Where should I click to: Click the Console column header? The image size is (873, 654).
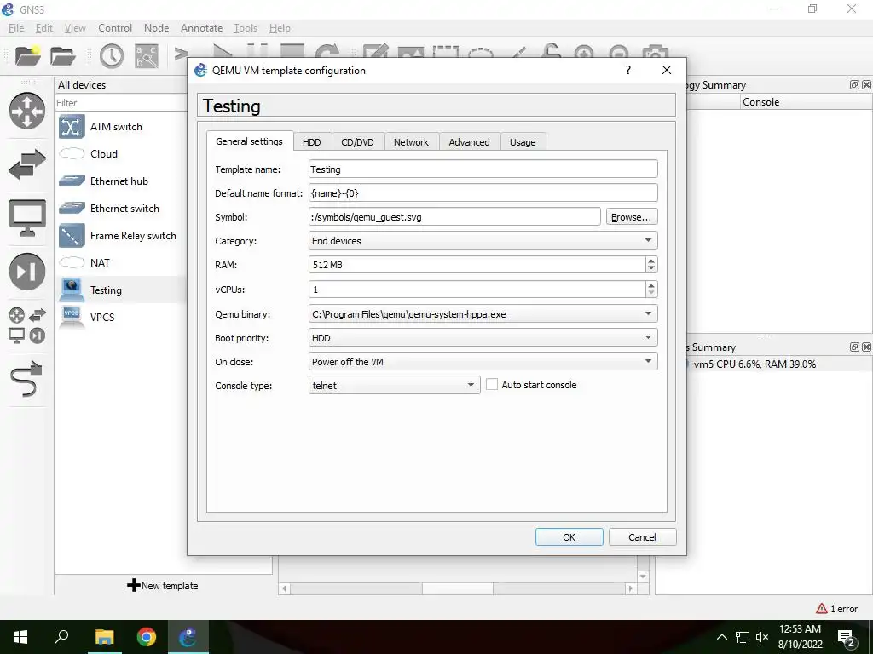point(807,102)
